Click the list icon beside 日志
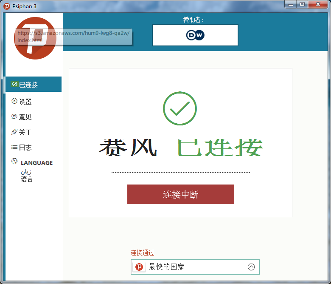The image size is (331, 284). pyautogui.click(x=14, y=147)
